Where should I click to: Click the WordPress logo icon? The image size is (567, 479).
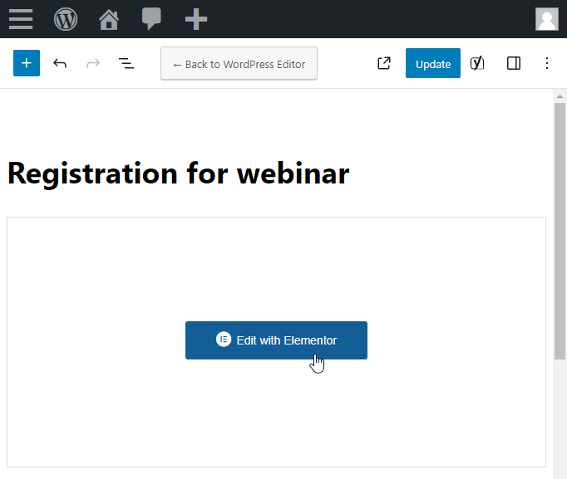[66, 19]
